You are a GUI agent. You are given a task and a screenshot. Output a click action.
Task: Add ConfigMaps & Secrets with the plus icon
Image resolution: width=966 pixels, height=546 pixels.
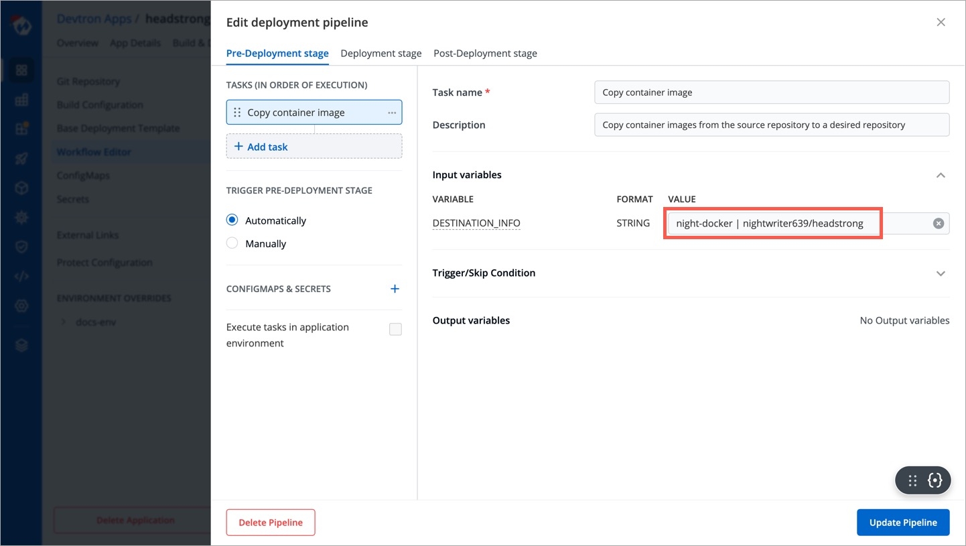click(395, 289)
